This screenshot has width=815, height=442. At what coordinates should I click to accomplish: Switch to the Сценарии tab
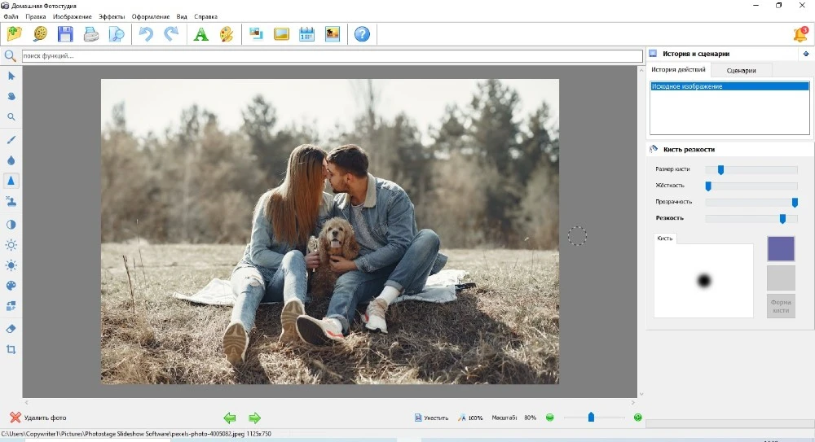741,71
